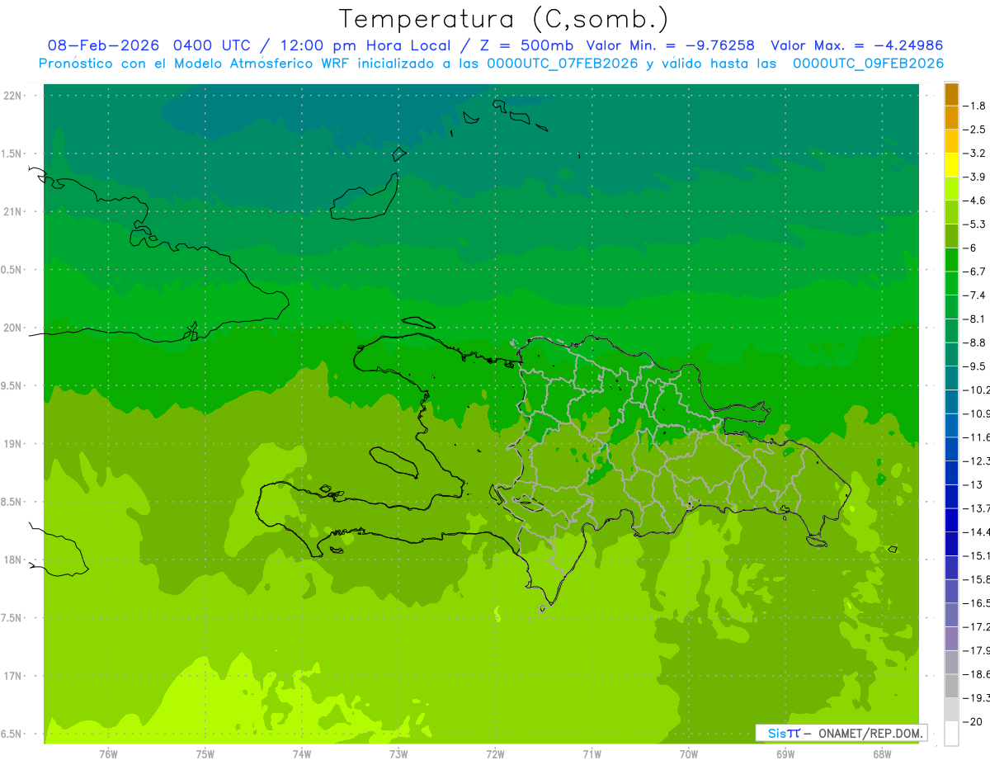
Task: Click the '70W' longitude axis label
Action: (x=689, y=754)
